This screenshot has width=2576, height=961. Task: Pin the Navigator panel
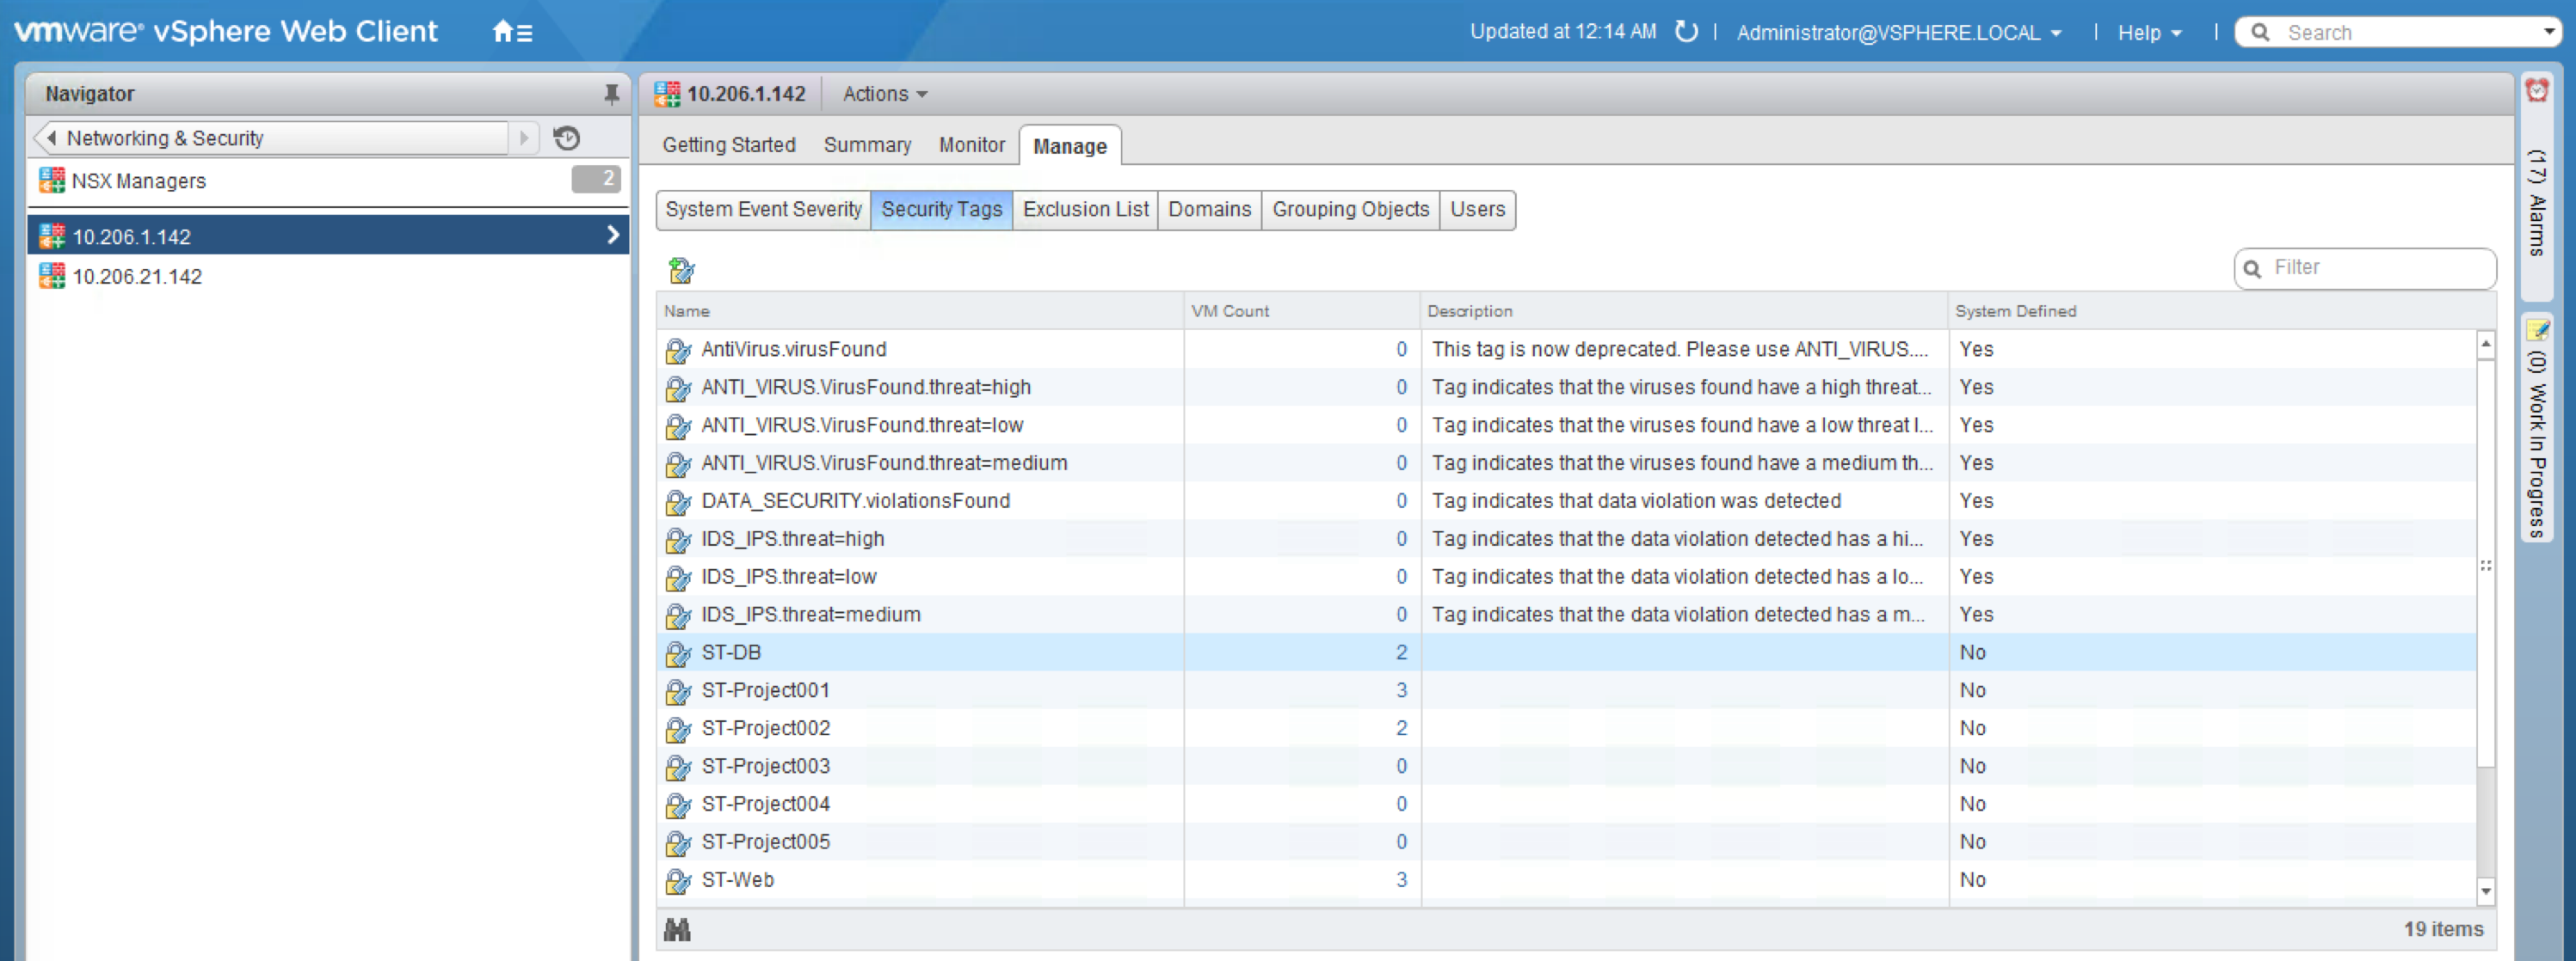[x=611, y=94]
